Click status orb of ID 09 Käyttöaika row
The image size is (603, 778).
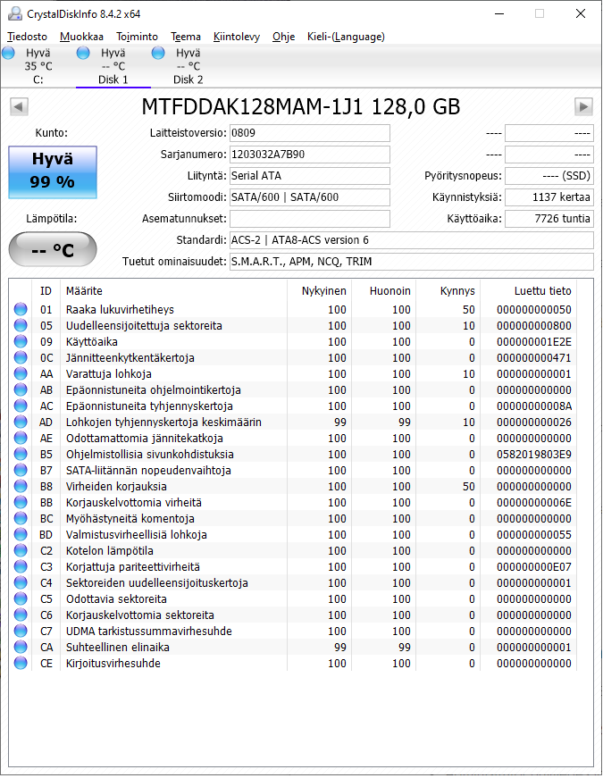21,342
